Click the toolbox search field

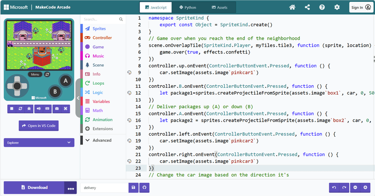[101, 19]
